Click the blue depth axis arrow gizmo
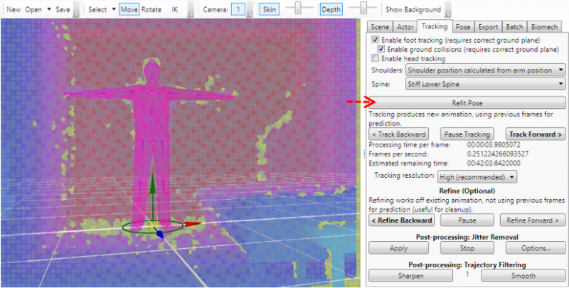Image resolution: width=569 pixels, height=288 pixels. click(159, 233)
